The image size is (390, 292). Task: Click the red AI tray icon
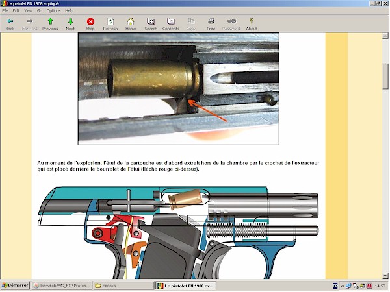369,286
